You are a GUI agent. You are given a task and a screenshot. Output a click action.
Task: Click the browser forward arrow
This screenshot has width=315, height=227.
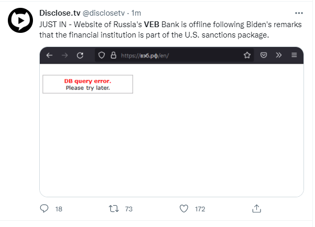(x=65, y=55)
